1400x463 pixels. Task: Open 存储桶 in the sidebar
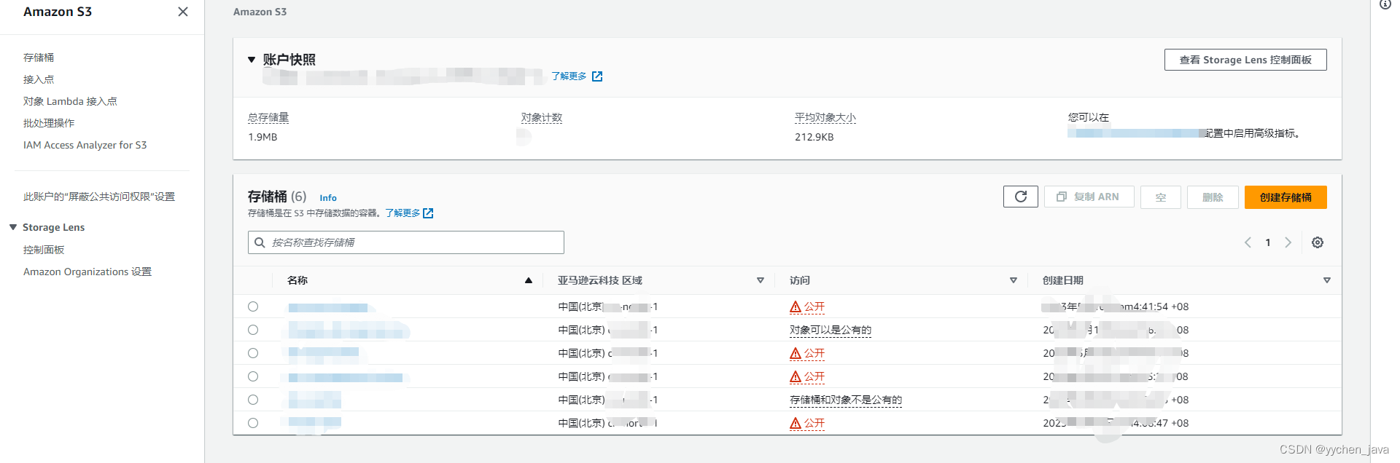coord(39,58)
